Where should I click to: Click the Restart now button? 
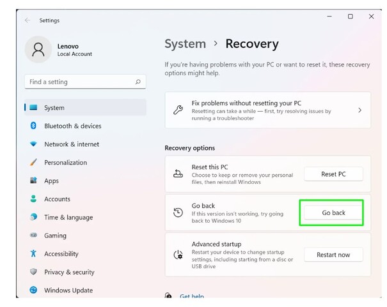pyautogui.click(x=333, y=255)
